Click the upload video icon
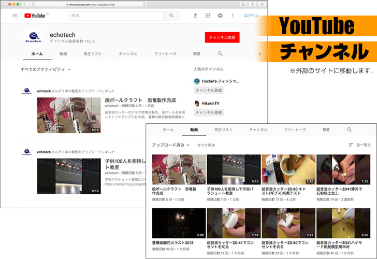This screenshot has width=377, height=259. click(x=195, y=16)
